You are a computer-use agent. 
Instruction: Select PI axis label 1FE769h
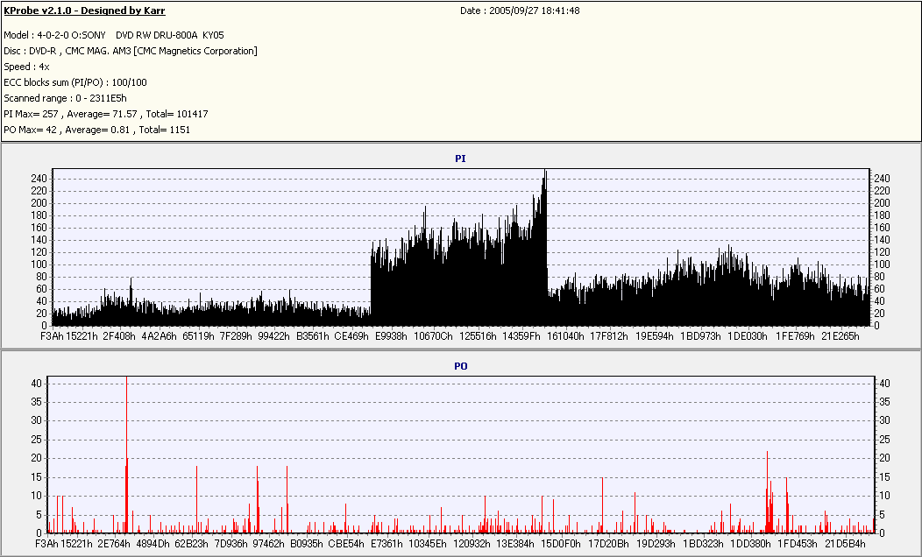(796, 336)
